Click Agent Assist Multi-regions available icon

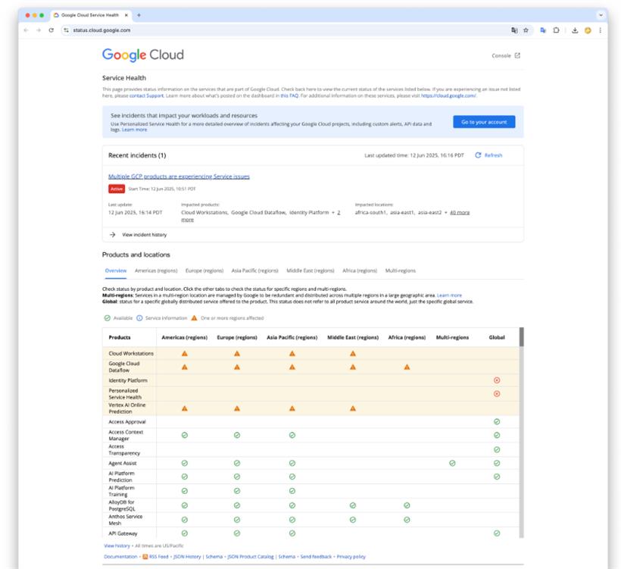pyautogui.click(x=452, y=463)
